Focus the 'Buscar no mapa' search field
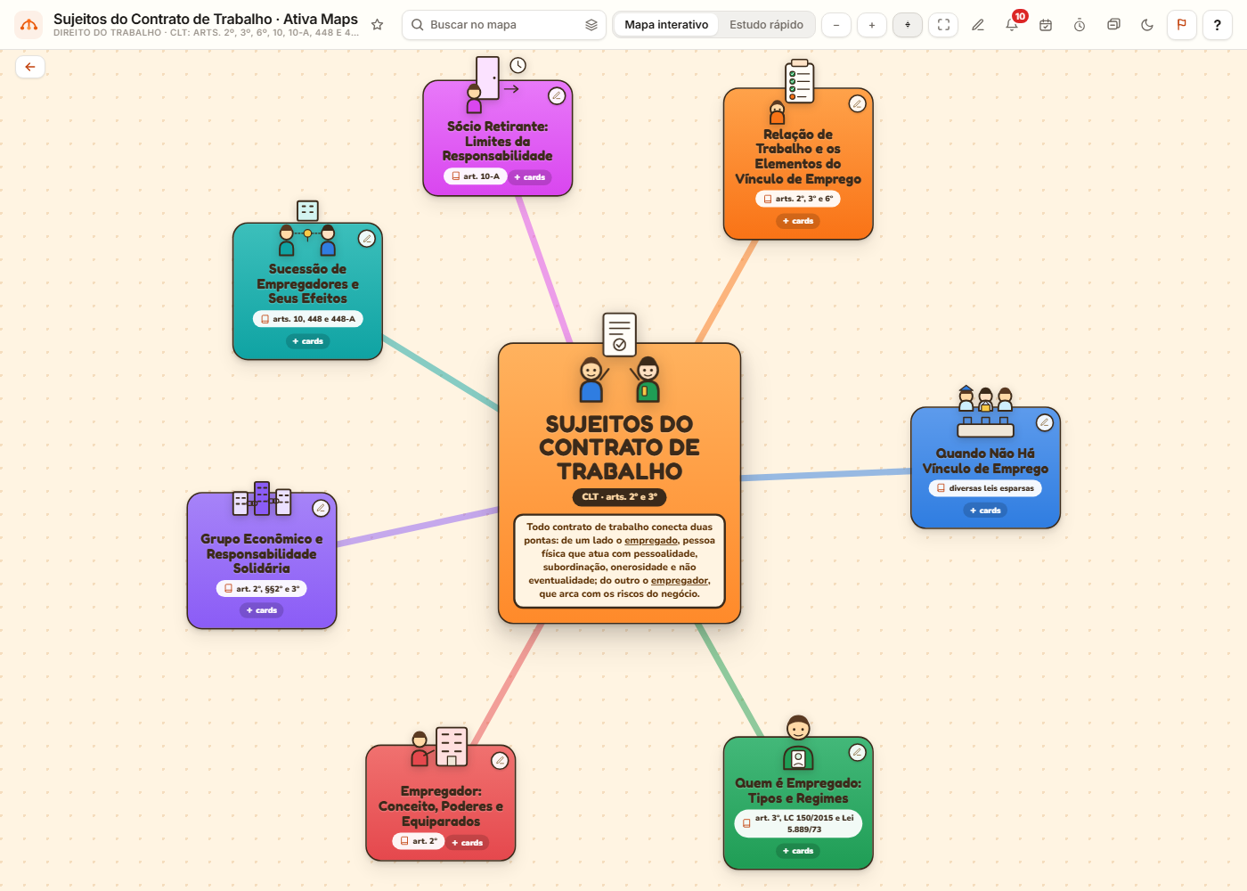 tap(503, 25)
